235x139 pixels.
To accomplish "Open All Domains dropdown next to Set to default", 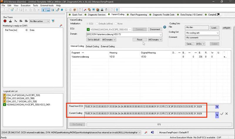I will pyautogui.click(x=109, y=40).
